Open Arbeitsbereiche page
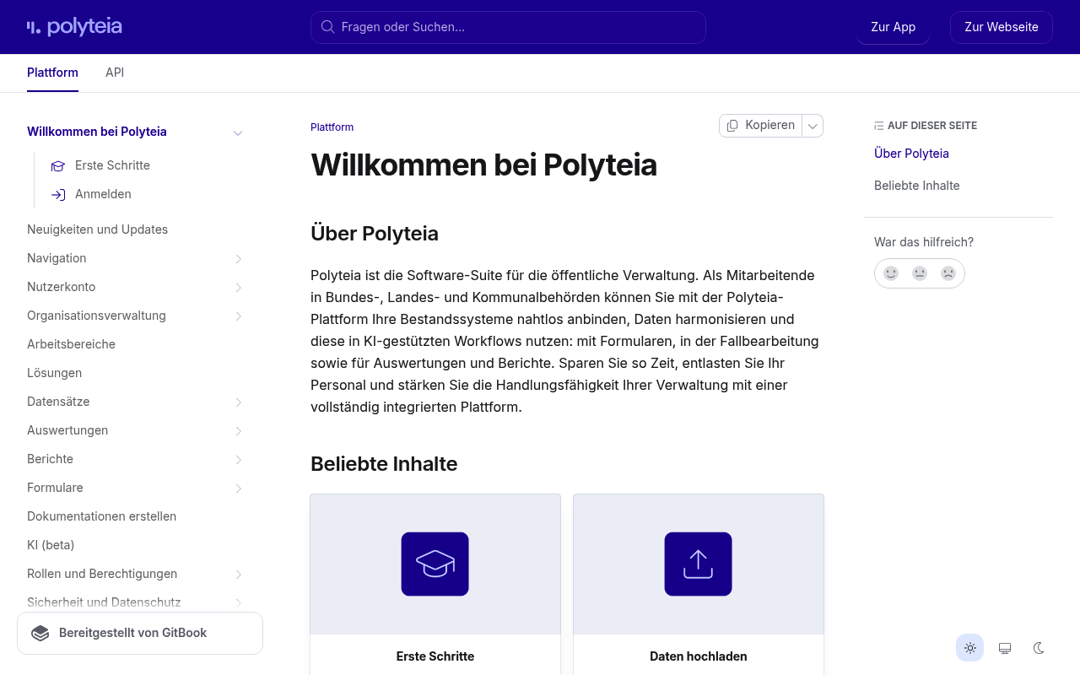Screen dimensions: 1080x675 [x=71, y=344]
